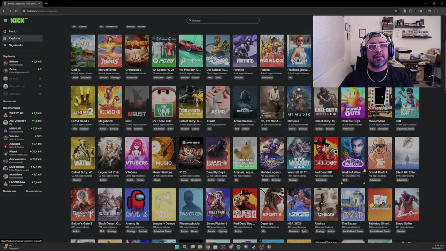Click the browser forward arrow

10,11
